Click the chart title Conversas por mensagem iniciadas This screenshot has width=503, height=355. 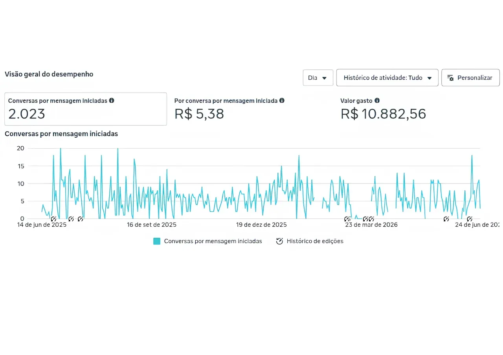pos(61,134)
